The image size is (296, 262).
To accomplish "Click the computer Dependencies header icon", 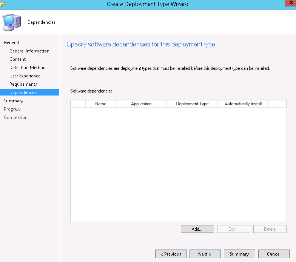I will pyautogui.click(x=11, y=22).
